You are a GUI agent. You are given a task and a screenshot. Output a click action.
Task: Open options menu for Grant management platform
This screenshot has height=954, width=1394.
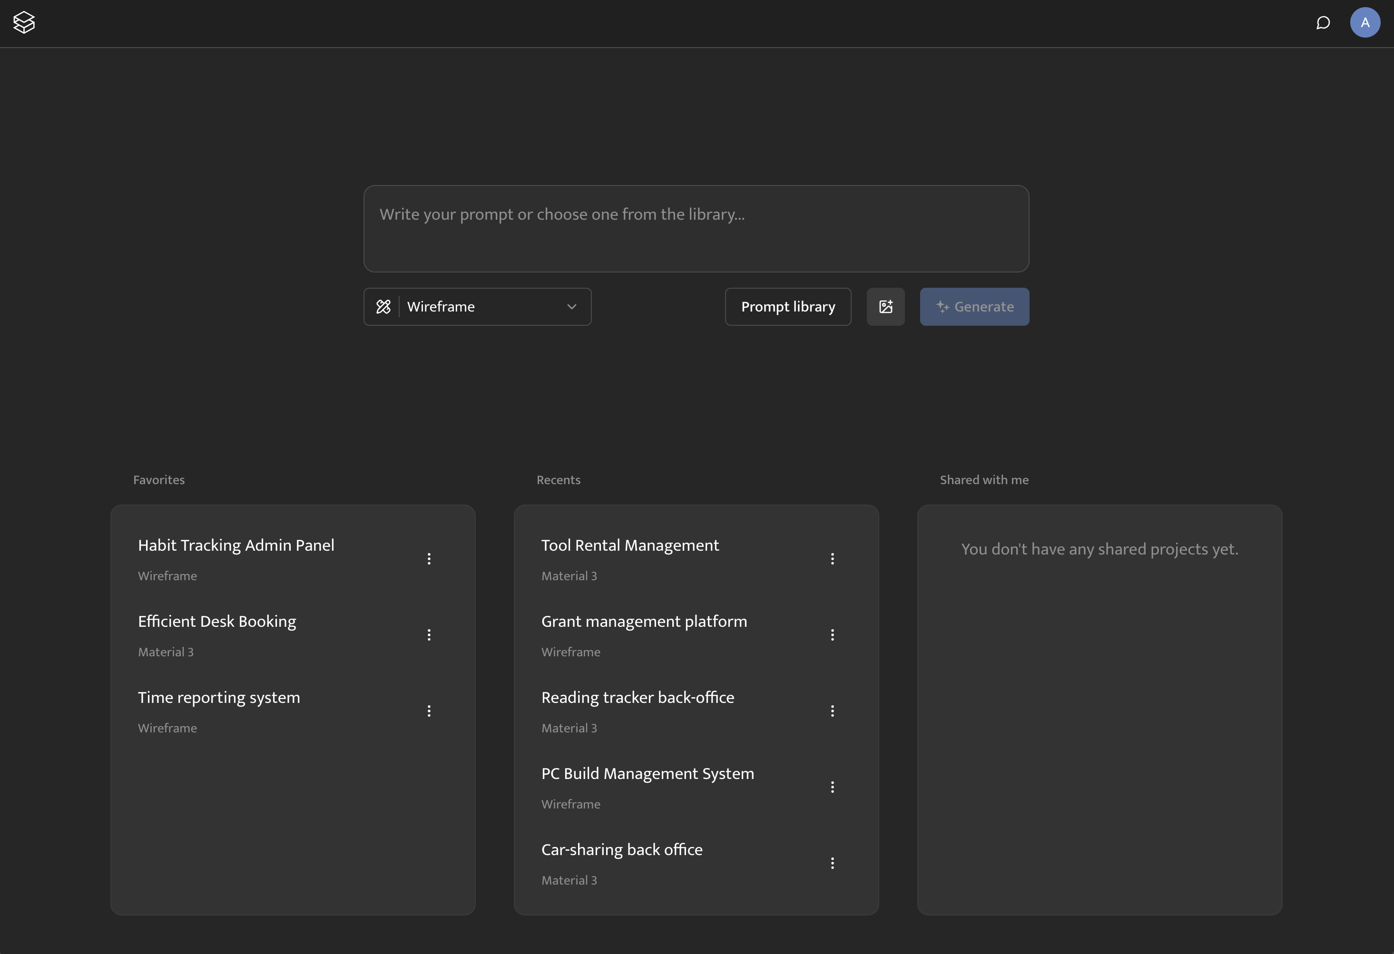[x=833, y=634]
